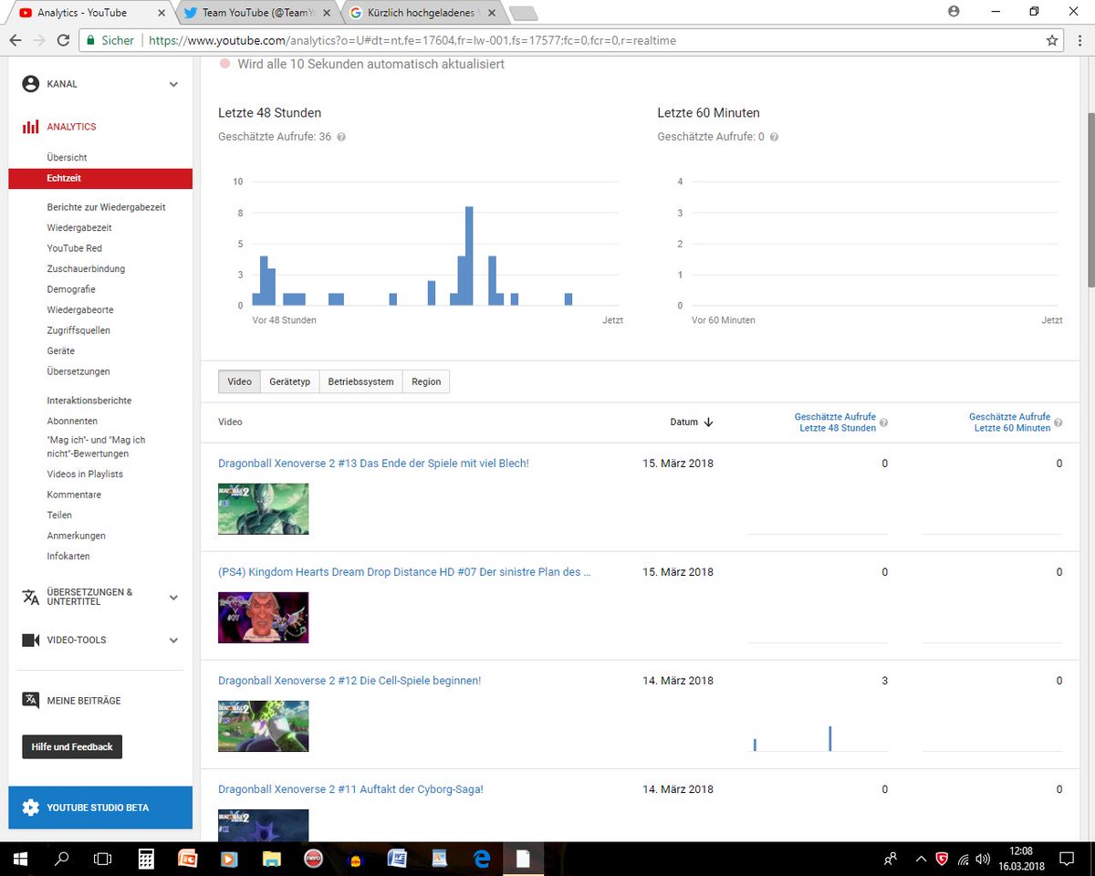This screenshot has height=876, width=1095.
Task: Open the Infokarten report
Action: point(68,557)
